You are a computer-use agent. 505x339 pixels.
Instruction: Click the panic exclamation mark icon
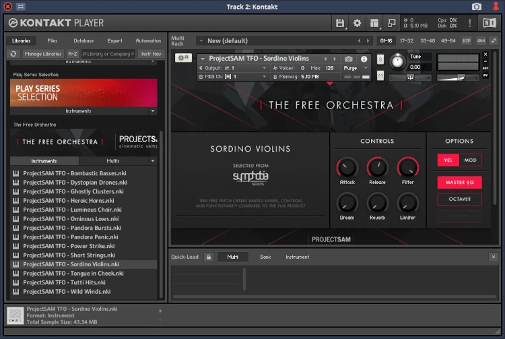point(469,23)
